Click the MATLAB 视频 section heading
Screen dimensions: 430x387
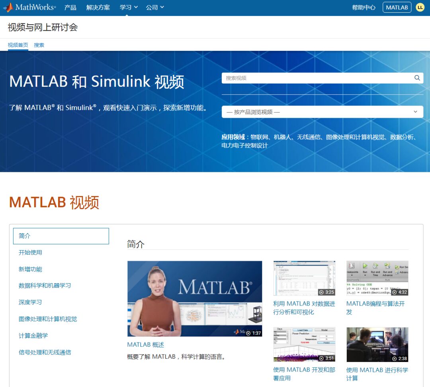coord(54,202)
